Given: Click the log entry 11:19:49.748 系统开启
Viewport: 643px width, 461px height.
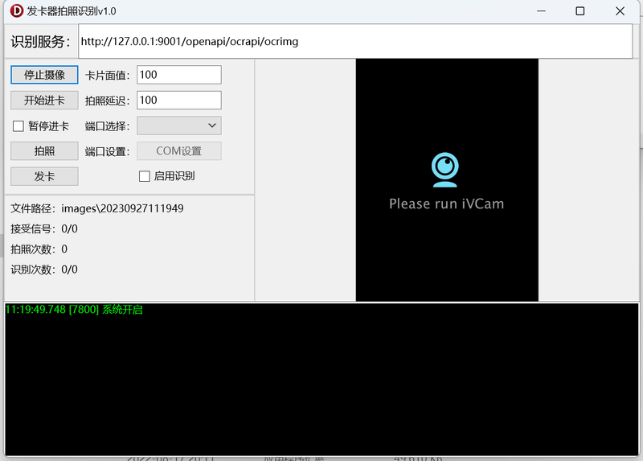Looking at the screenshot, I should tap(74, 310).
